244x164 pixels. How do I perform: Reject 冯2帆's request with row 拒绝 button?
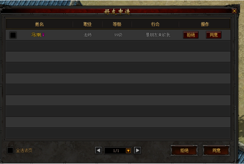click(191, 35)
